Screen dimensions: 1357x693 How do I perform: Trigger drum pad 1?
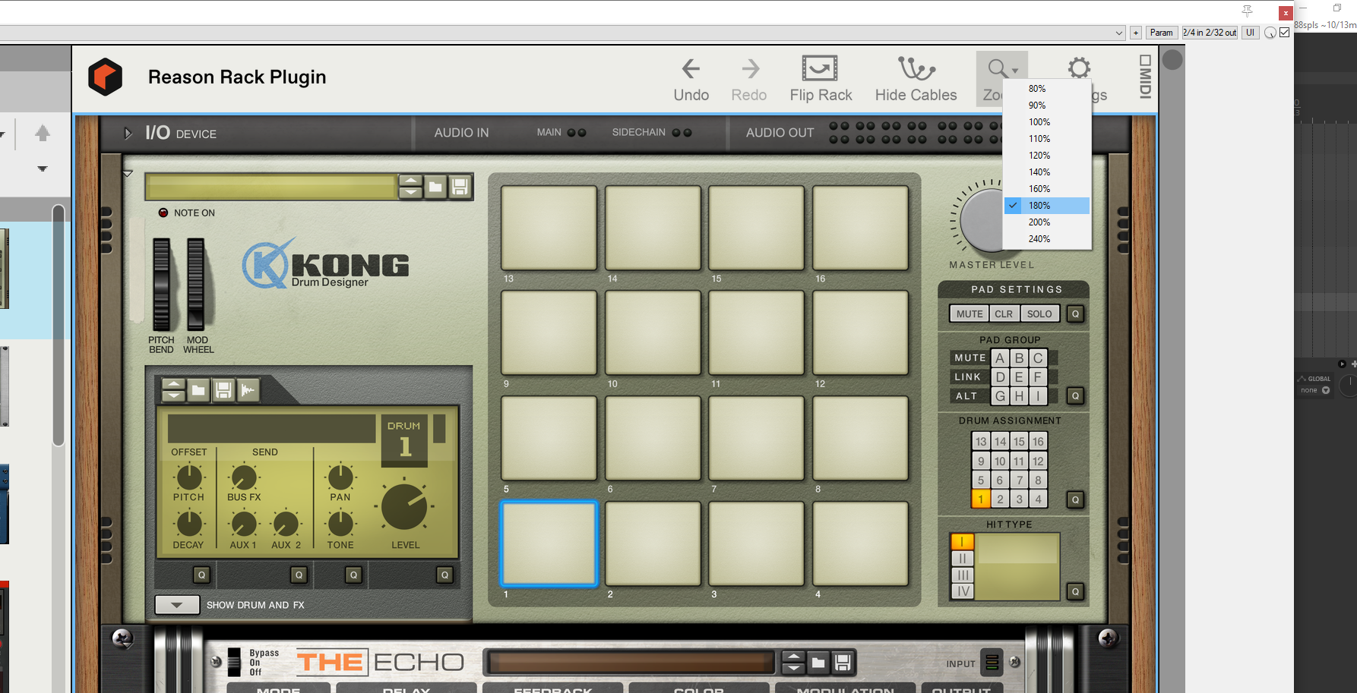[549, 543]
